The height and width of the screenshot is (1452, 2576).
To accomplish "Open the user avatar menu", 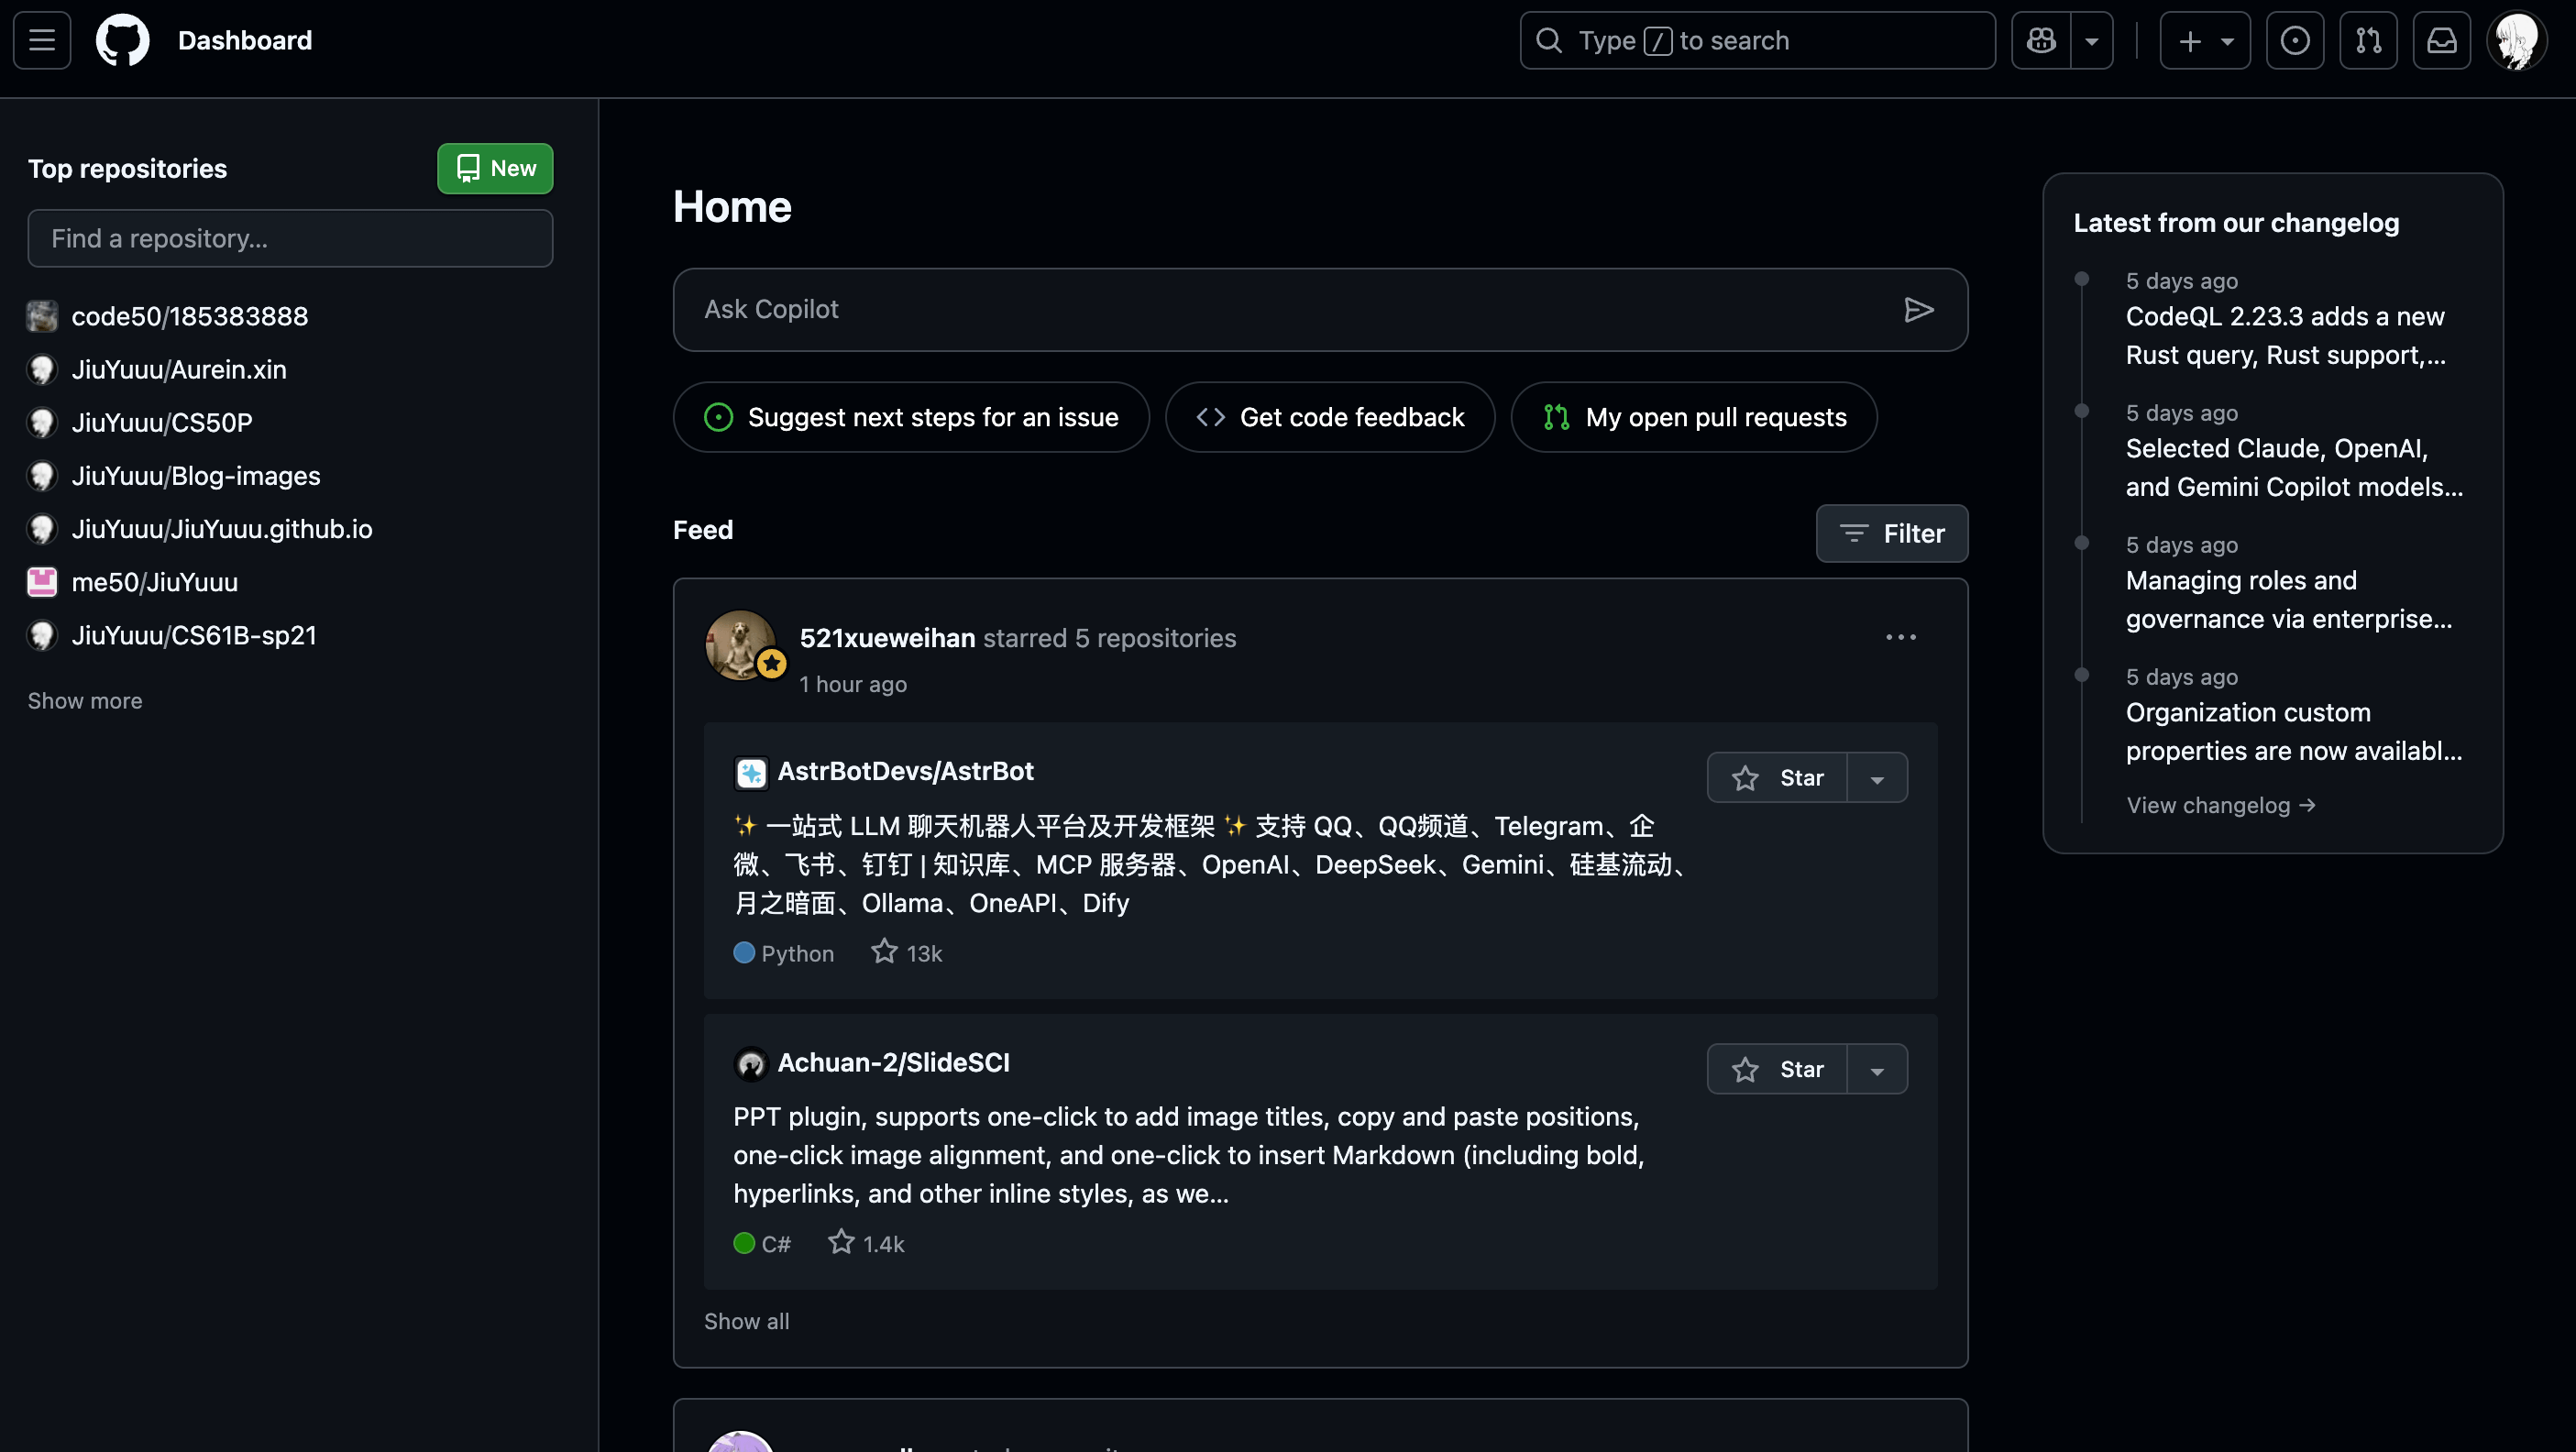I will pos(2515,40).
